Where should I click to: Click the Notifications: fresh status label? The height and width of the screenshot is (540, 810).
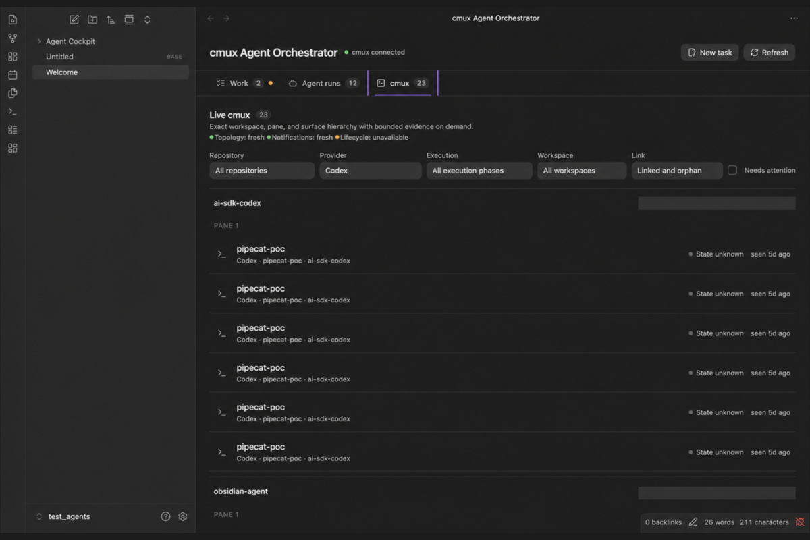[300, 138]
